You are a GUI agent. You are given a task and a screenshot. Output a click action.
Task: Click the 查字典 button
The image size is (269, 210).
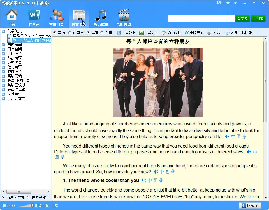tap(242, 18)
